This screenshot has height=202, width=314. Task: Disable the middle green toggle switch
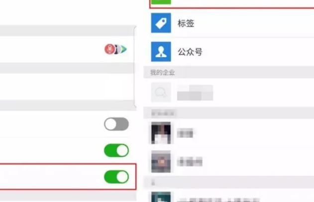116,150
